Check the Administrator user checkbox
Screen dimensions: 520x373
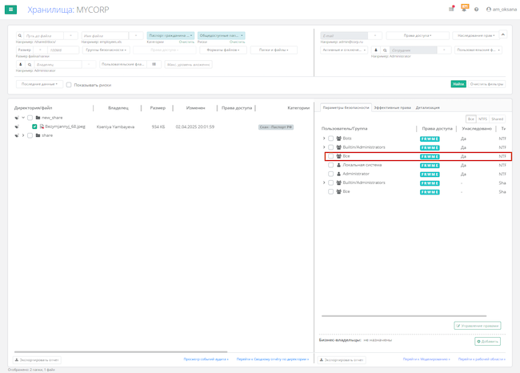point(330,174)
